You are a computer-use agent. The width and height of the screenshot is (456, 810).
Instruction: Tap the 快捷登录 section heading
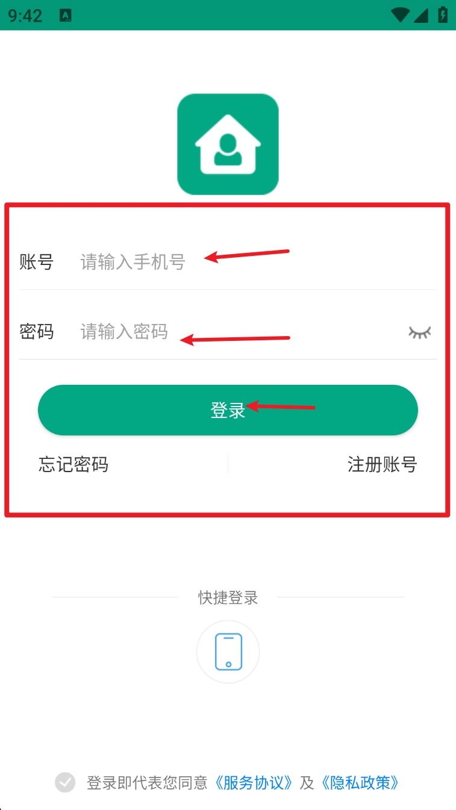pyautogui.click(x=228, y=597)
